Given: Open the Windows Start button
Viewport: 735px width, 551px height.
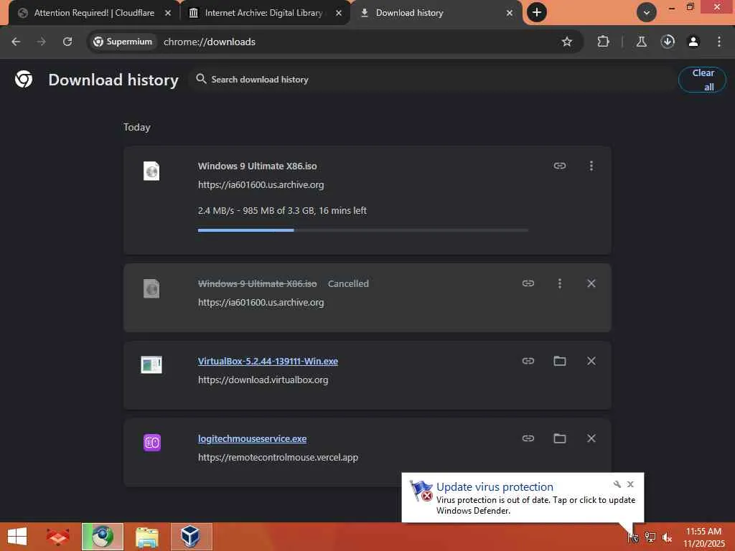Looking at the screenshot, I should point(17,537).
